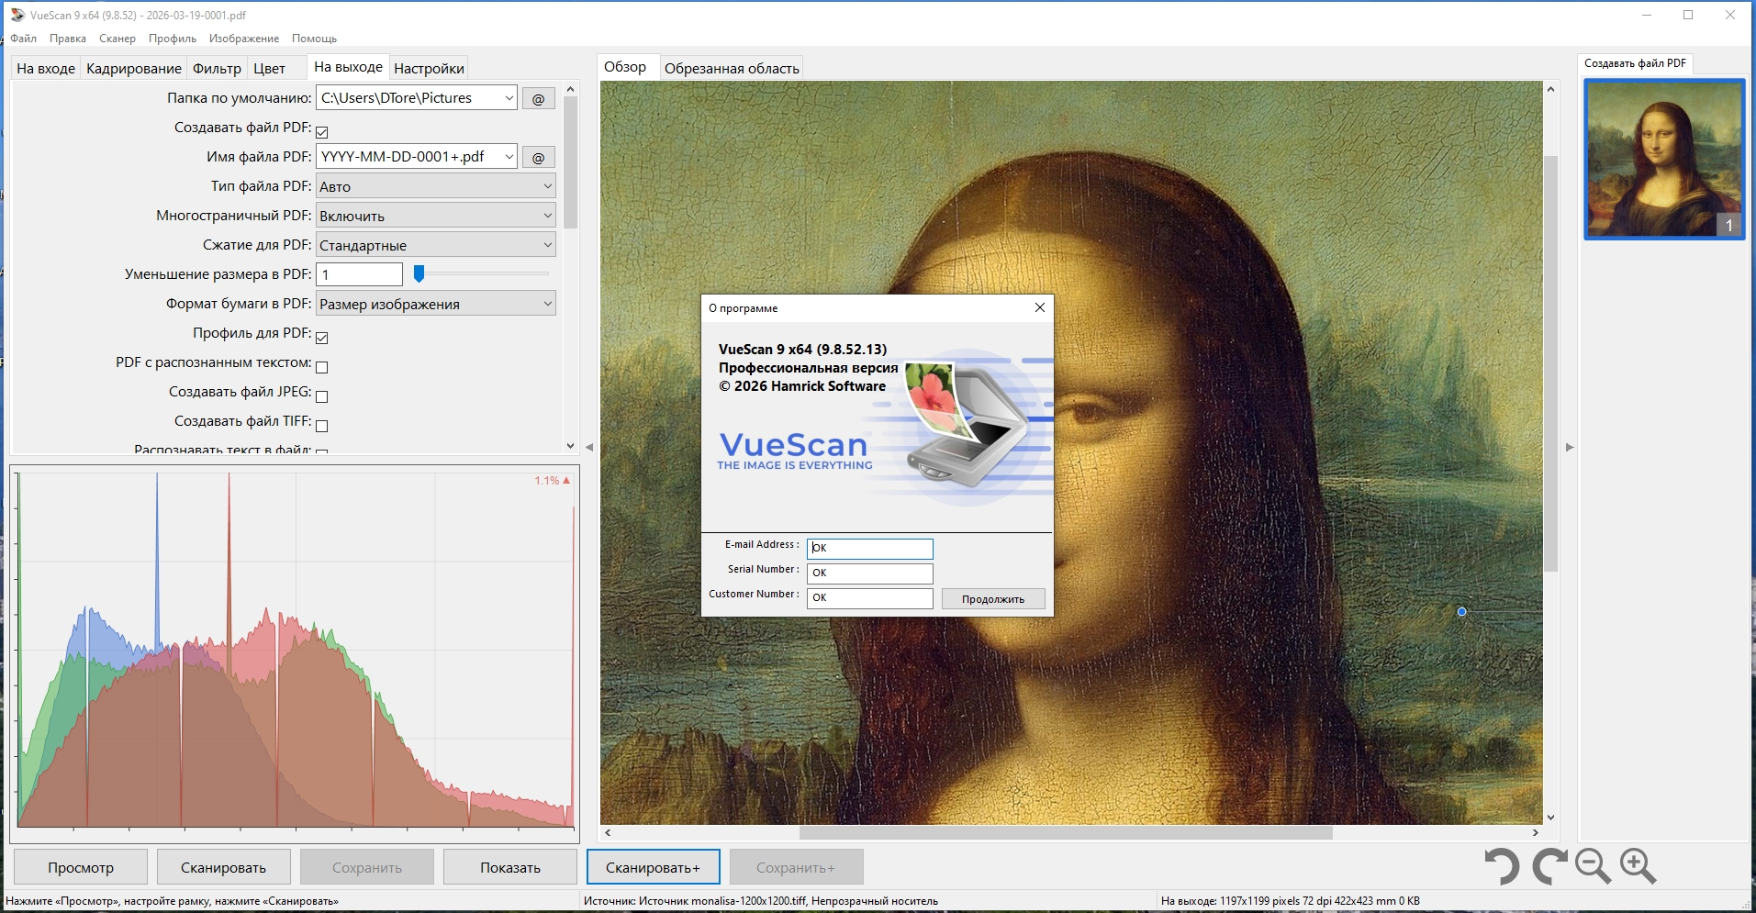
Task: Collapse the right panel using the arrow
Action: coord(1570,447)
